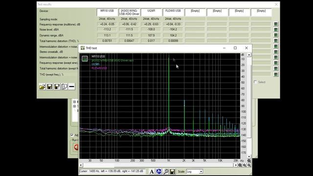Click the report pages icon in Test results
This screenshot has width=313, height=176.
64,87
